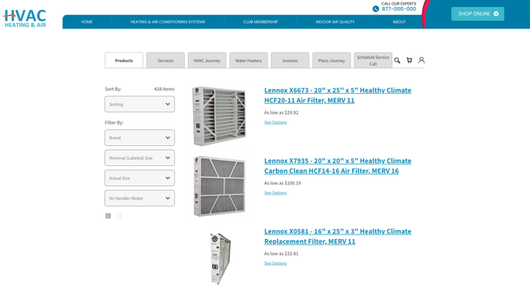The image size is (530, 293).
Task: Open the Club Membership menu item
Action: [x=260, y=22]
